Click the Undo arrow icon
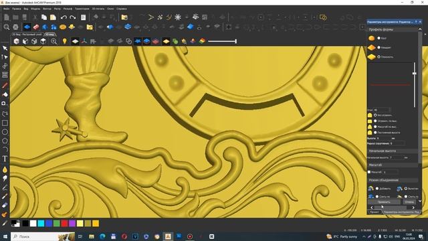 point(64,17)
